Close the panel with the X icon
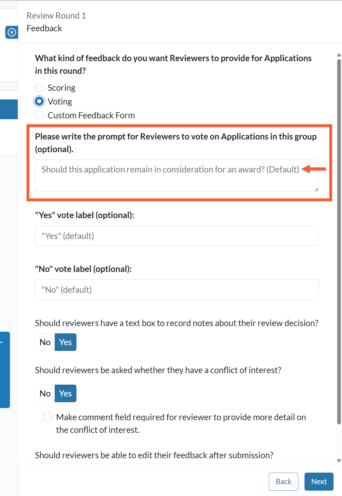The width and height of the screenshot is (342, 496). point(12,32)
